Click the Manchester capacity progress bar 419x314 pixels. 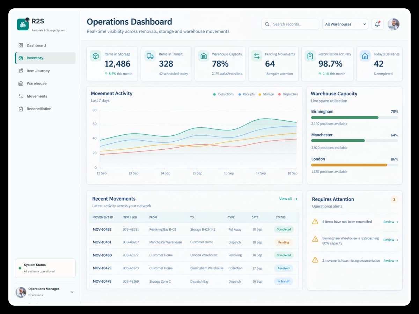coord(354,141)
